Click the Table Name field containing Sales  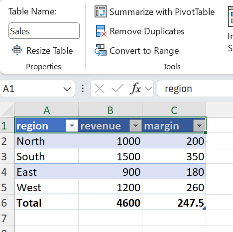[44, 31]
